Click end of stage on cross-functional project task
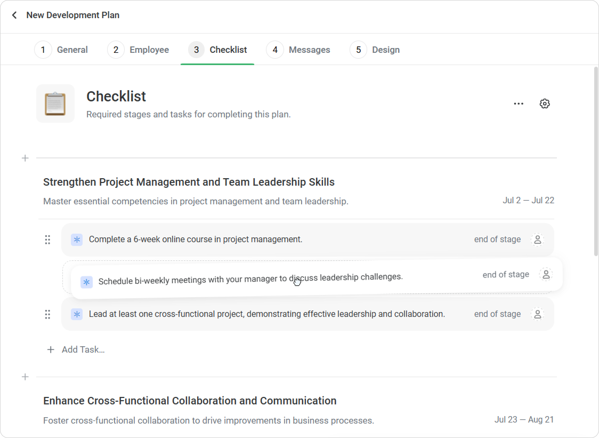This screenshot has width=599, height=438. coord(497,314)
